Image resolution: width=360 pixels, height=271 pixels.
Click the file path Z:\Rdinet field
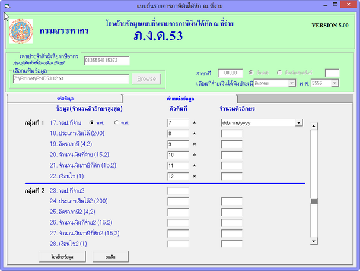(x=71, y=78)
